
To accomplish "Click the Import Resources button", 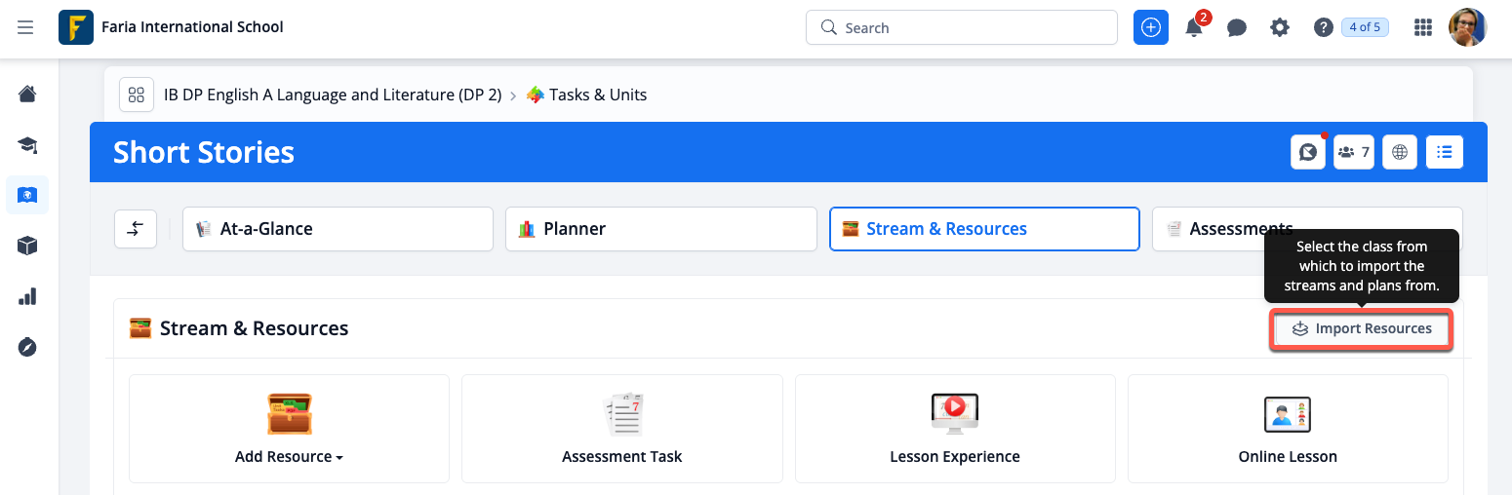I will pos(1362,329).
